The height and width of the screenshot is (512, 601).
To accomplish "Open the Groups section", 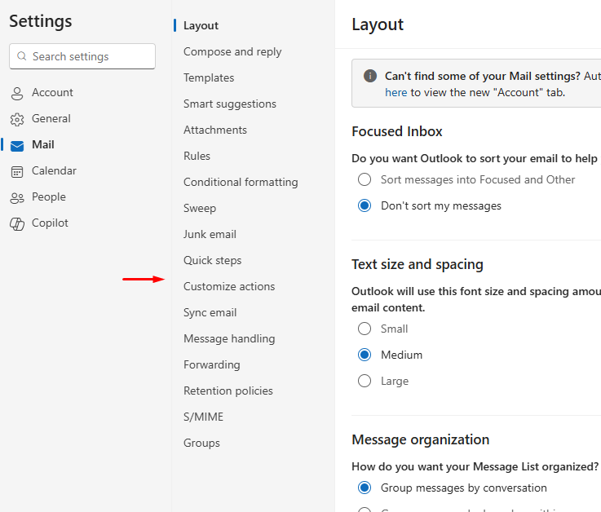I will [x=201, y=442].
